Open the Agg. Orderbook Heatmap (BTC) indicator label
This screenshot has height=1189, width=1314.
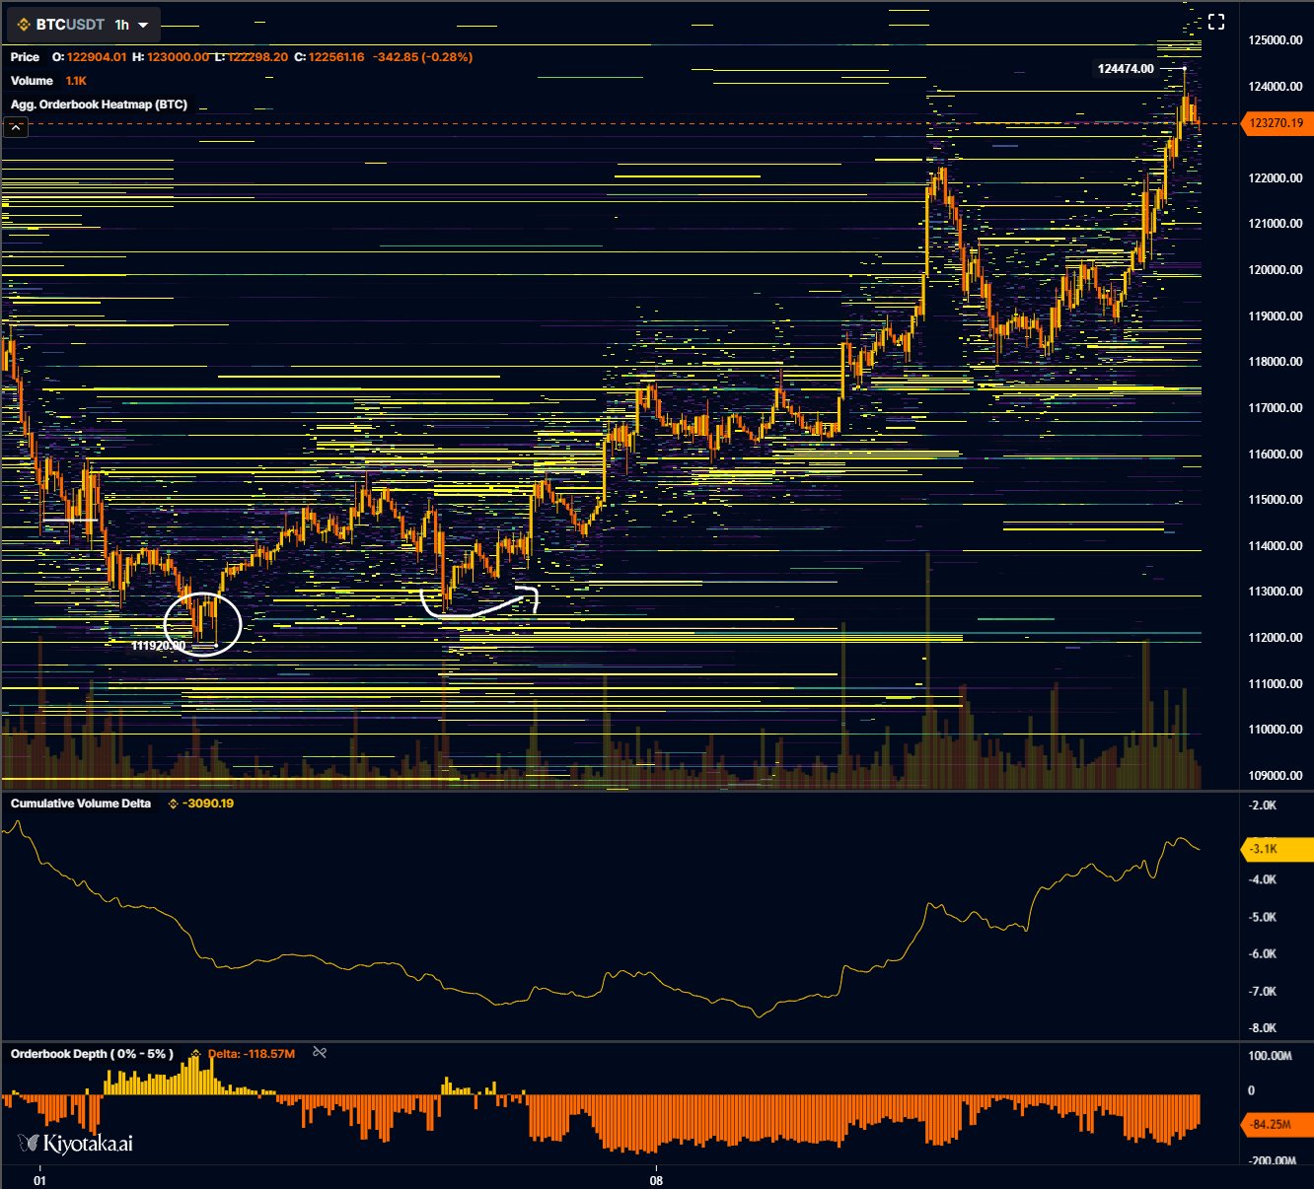[x=99, y=105]
